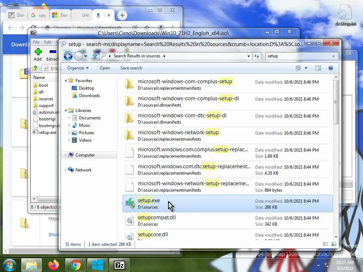The height and width of the screenshot is (272, 363).
Task: Select microsoft.windows.com.dtc.setup-replacement file
Action: [x=227, y=170]
